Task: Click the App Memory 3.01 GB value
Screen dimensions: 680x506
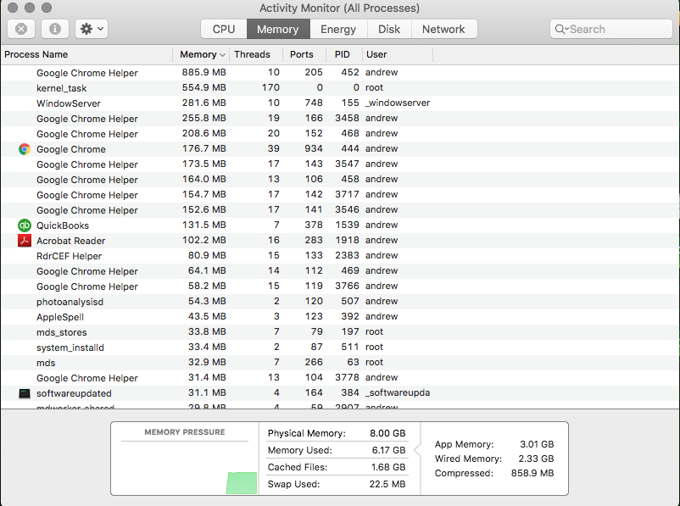Action: coord(537,444)
